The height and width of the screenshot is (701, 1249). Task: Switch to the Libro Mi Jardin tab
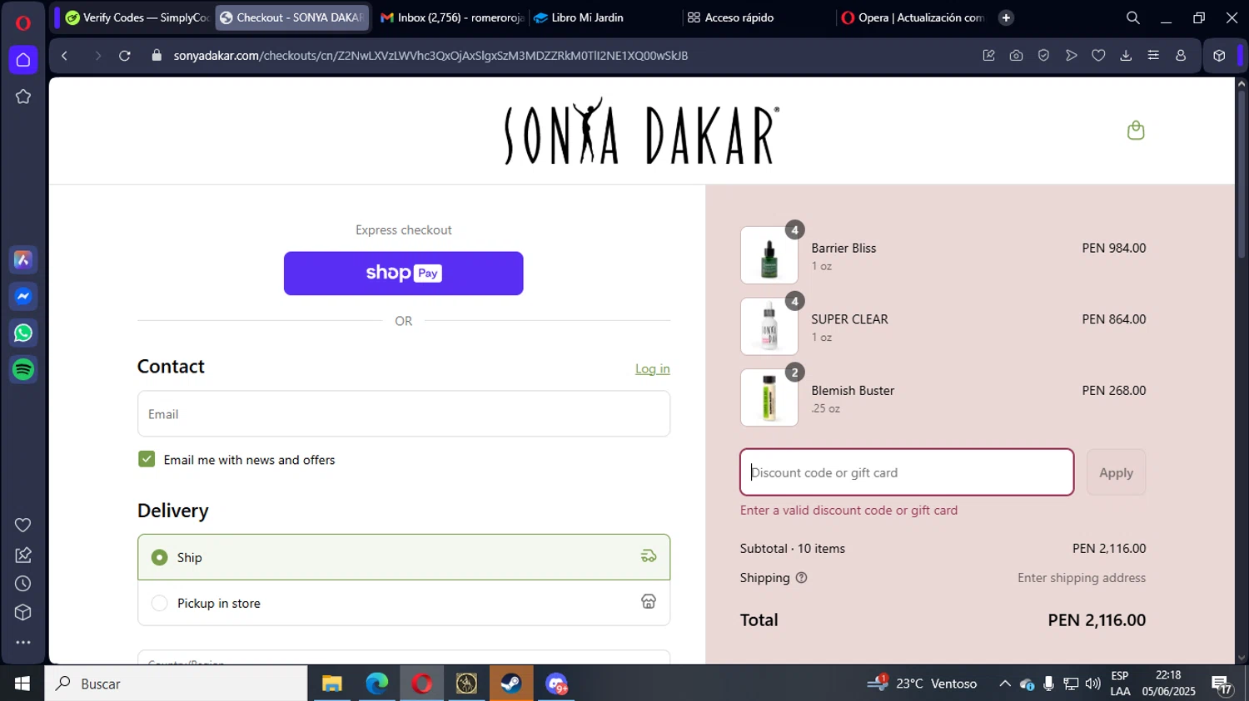point(605,17)
